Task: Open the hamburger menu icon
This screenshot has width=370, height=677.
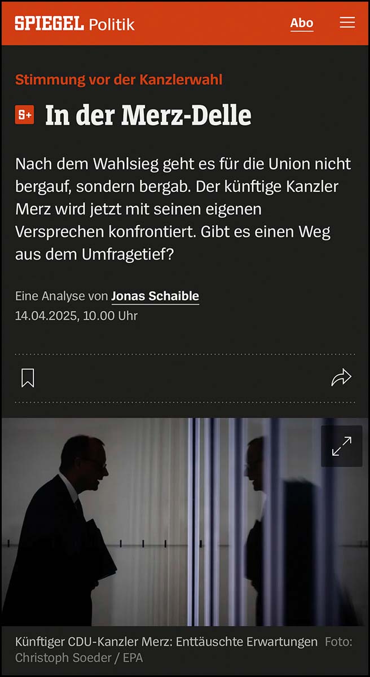Action: click(x=347, y=23)
